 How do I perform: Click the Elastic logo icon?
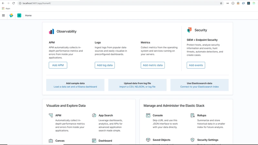11,15
